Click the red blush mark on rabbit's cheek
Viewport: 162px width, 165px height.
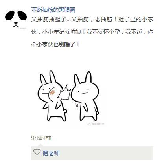point(53,92)
